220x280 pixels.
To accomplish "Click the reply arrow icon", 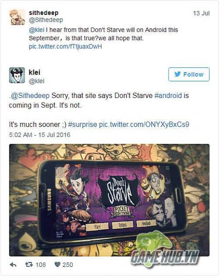I will click(14, 265).
